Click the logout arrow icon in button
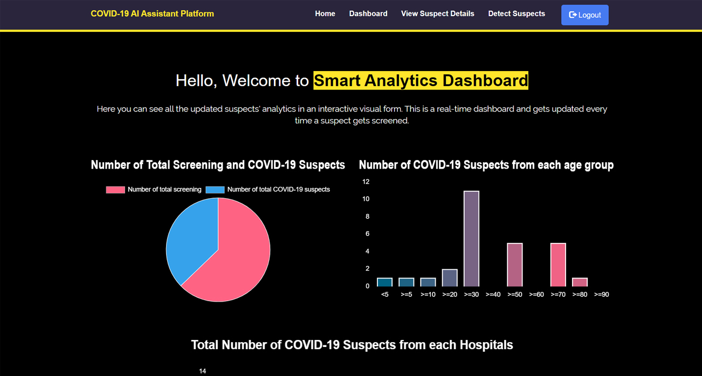 (573, 15)
